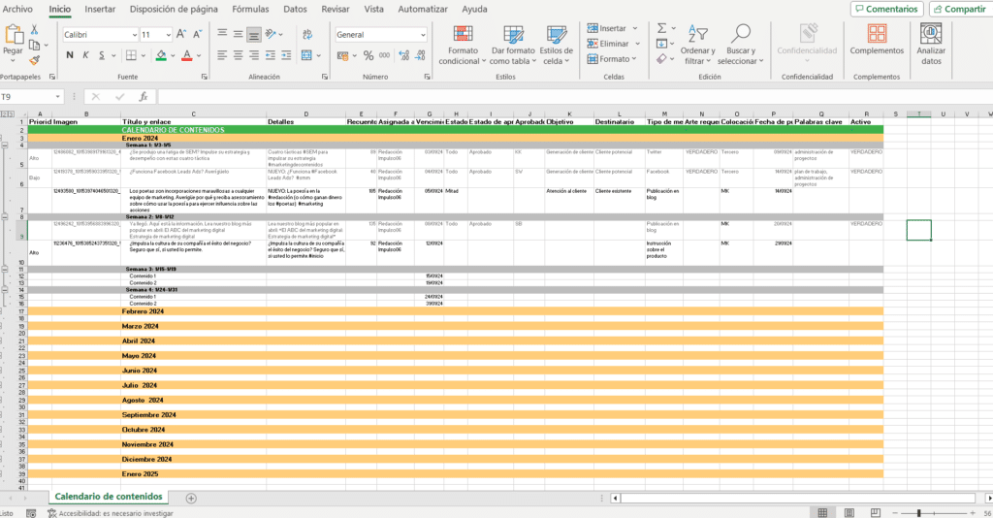Click the AutoSum sigma icon
The width and height of the screenshot is (993, 518).
pos(661,28)
